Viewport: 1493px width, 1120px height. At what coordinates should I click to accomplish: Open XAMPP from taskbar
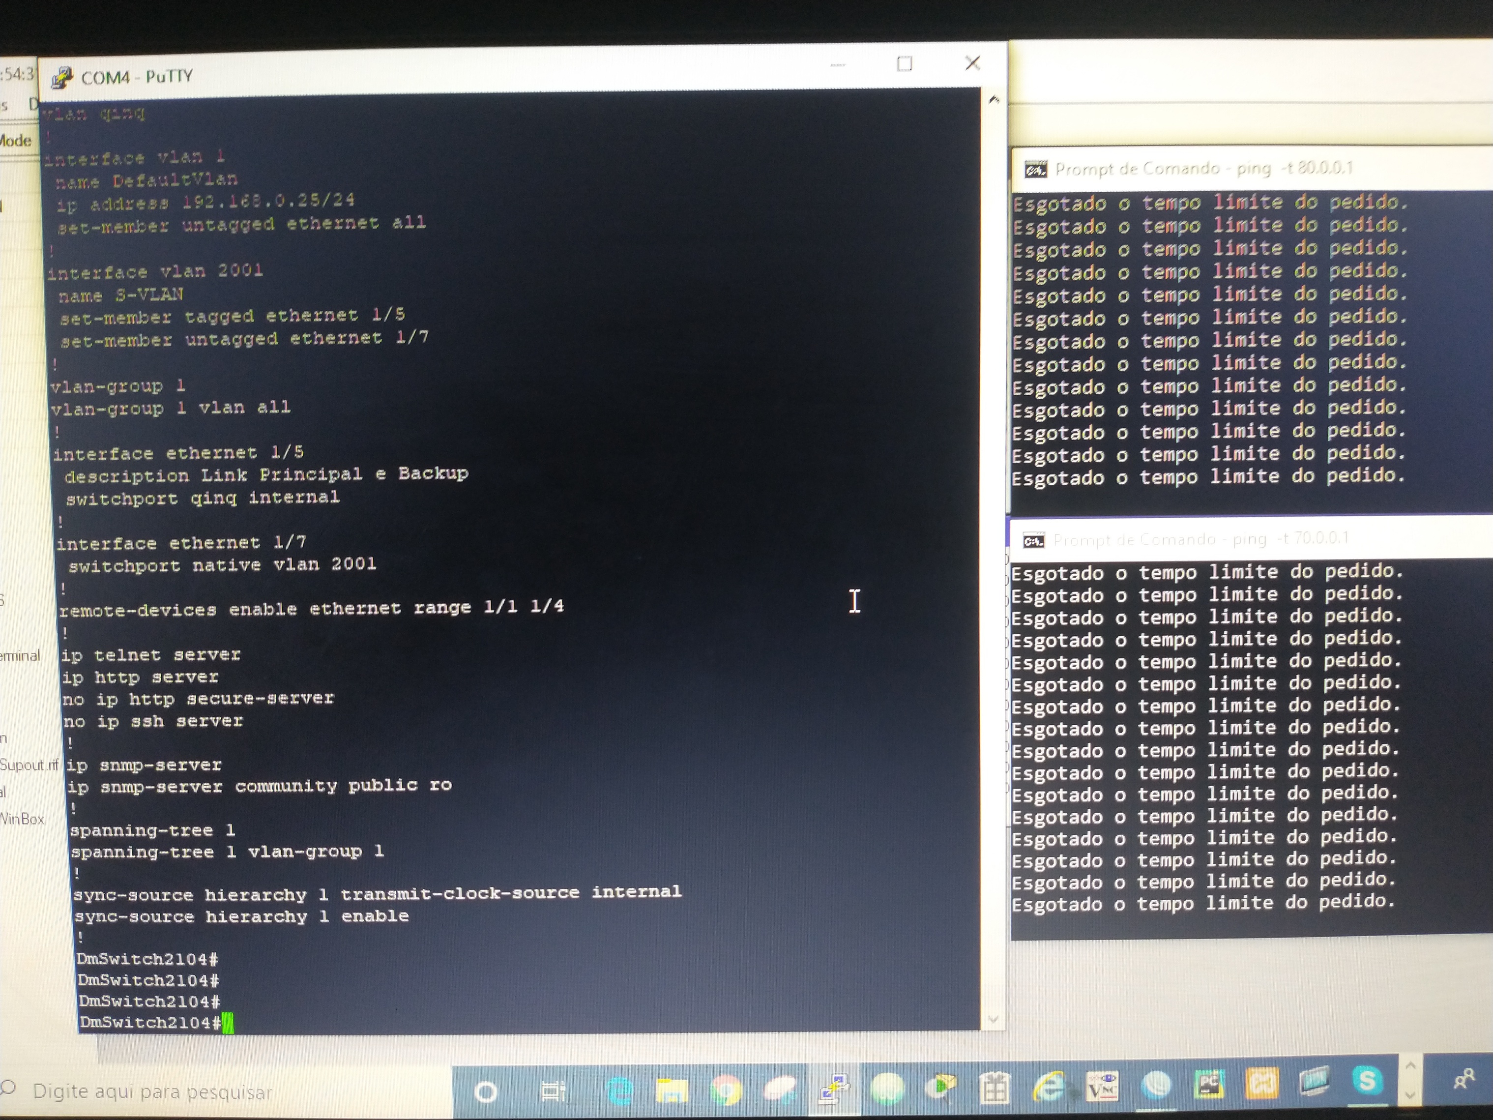point(1261,1084)
